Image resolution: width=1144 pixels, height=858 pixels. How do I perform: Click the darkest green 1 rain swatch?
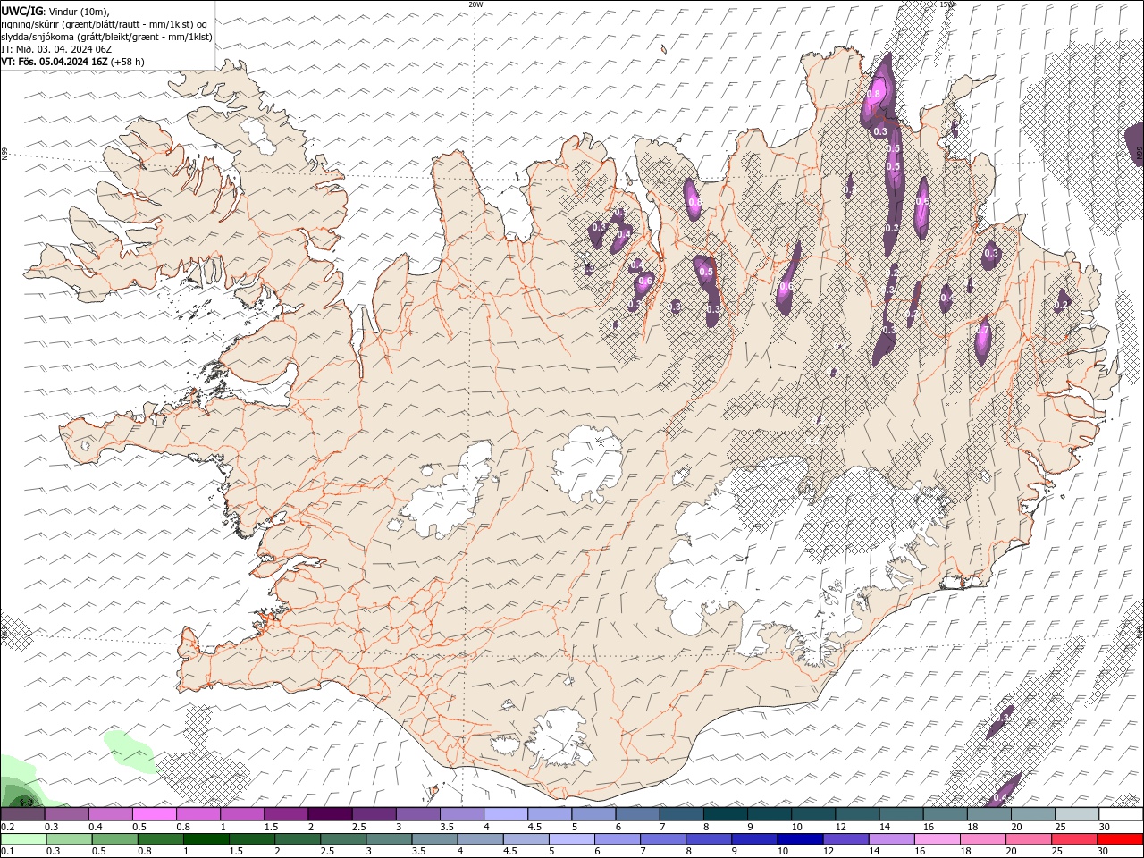(206, 839)
